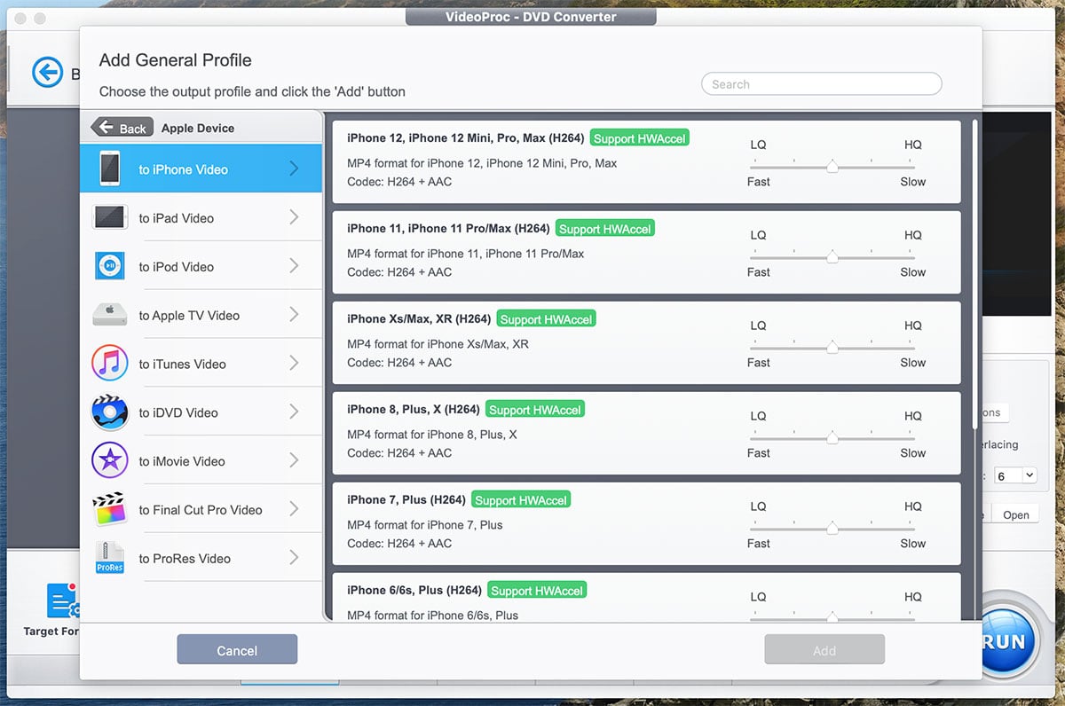This screenshot has height=706, width=1065.
Task: Go Back from Apple Device list
Action: pyautogui.click(x=122, y=128)
